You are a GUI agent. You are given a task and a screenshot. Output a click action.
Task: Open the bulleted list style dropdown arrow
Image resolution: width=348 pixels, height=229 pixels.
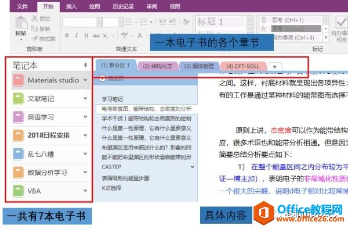pyautogui.click(x=136, y=22)
